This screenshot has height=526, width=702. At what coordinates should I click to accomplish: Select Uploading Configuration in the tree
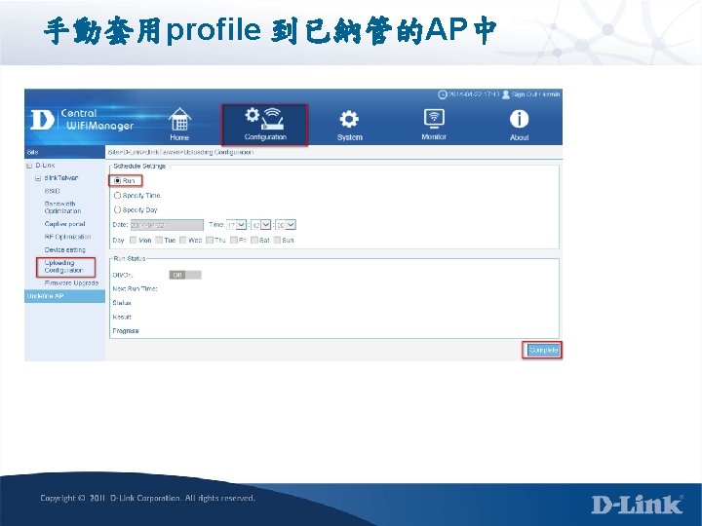point(63,267)
